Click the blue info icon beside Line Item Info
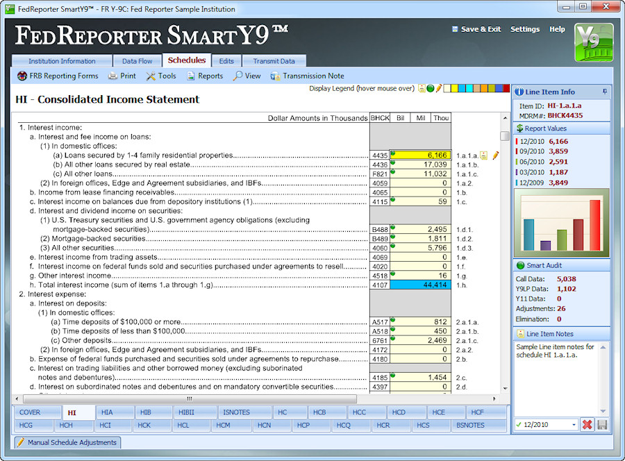Image resolution: width=625 pixels, height=461 pixels. (519, 92)
